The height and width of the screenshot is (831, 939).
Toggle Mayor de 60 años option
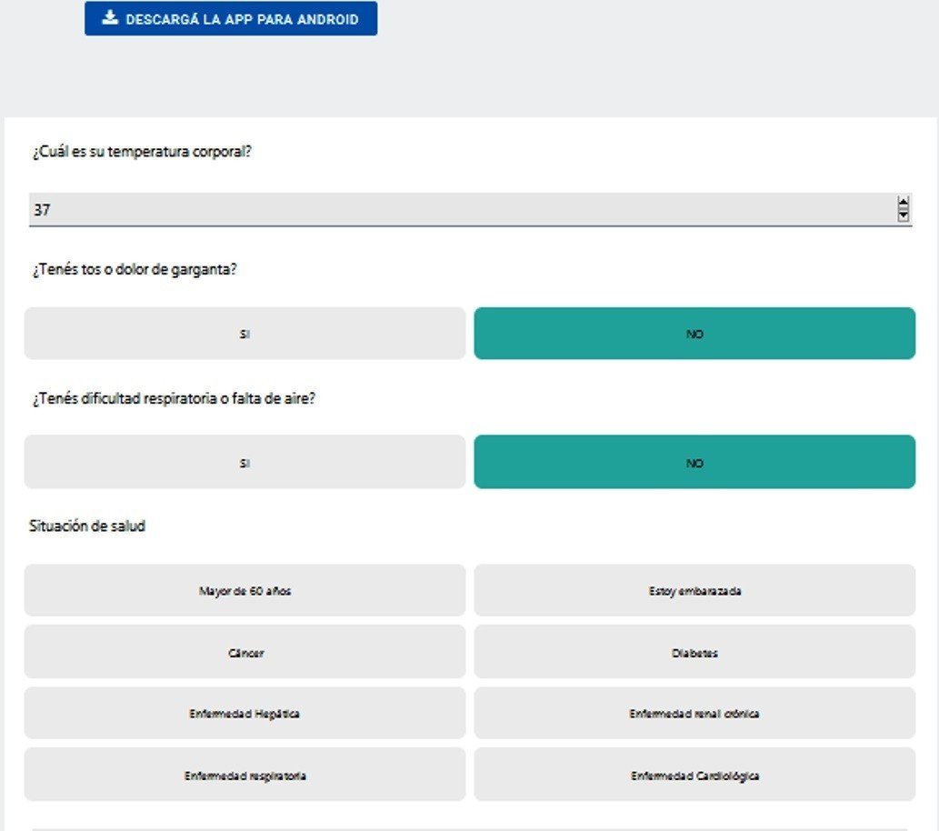coord(245,590)
